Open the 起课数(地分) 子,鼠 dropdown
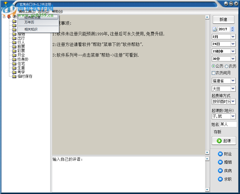The width and height of the screenshot is (240, 194). [x=234, y=116]
